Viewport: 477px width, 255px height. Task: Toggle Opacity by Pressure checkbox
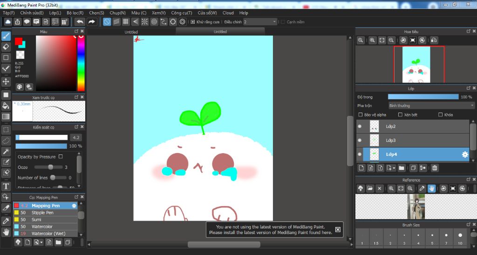[61, 156]
